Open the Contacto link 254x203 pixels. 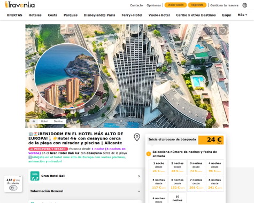tap(136, 5)
